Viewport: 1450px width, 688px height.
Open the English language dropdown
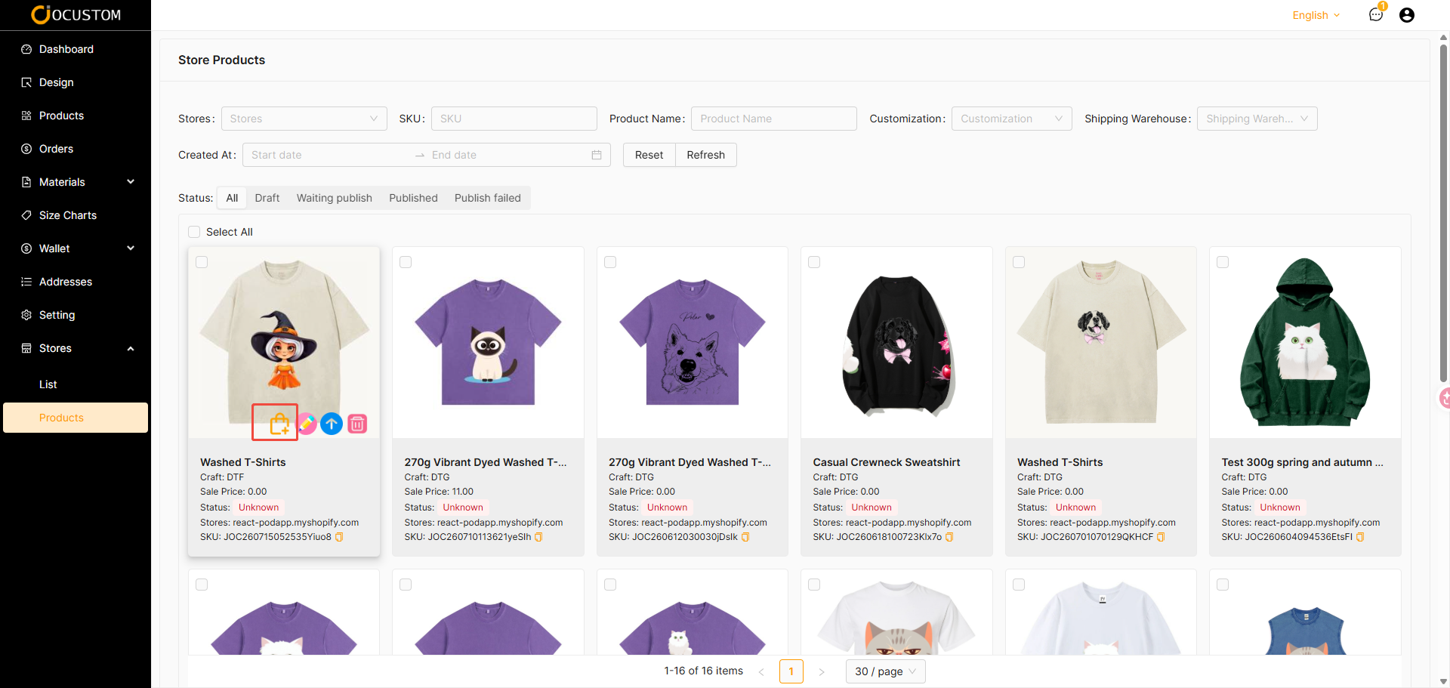click(1316, 15)
